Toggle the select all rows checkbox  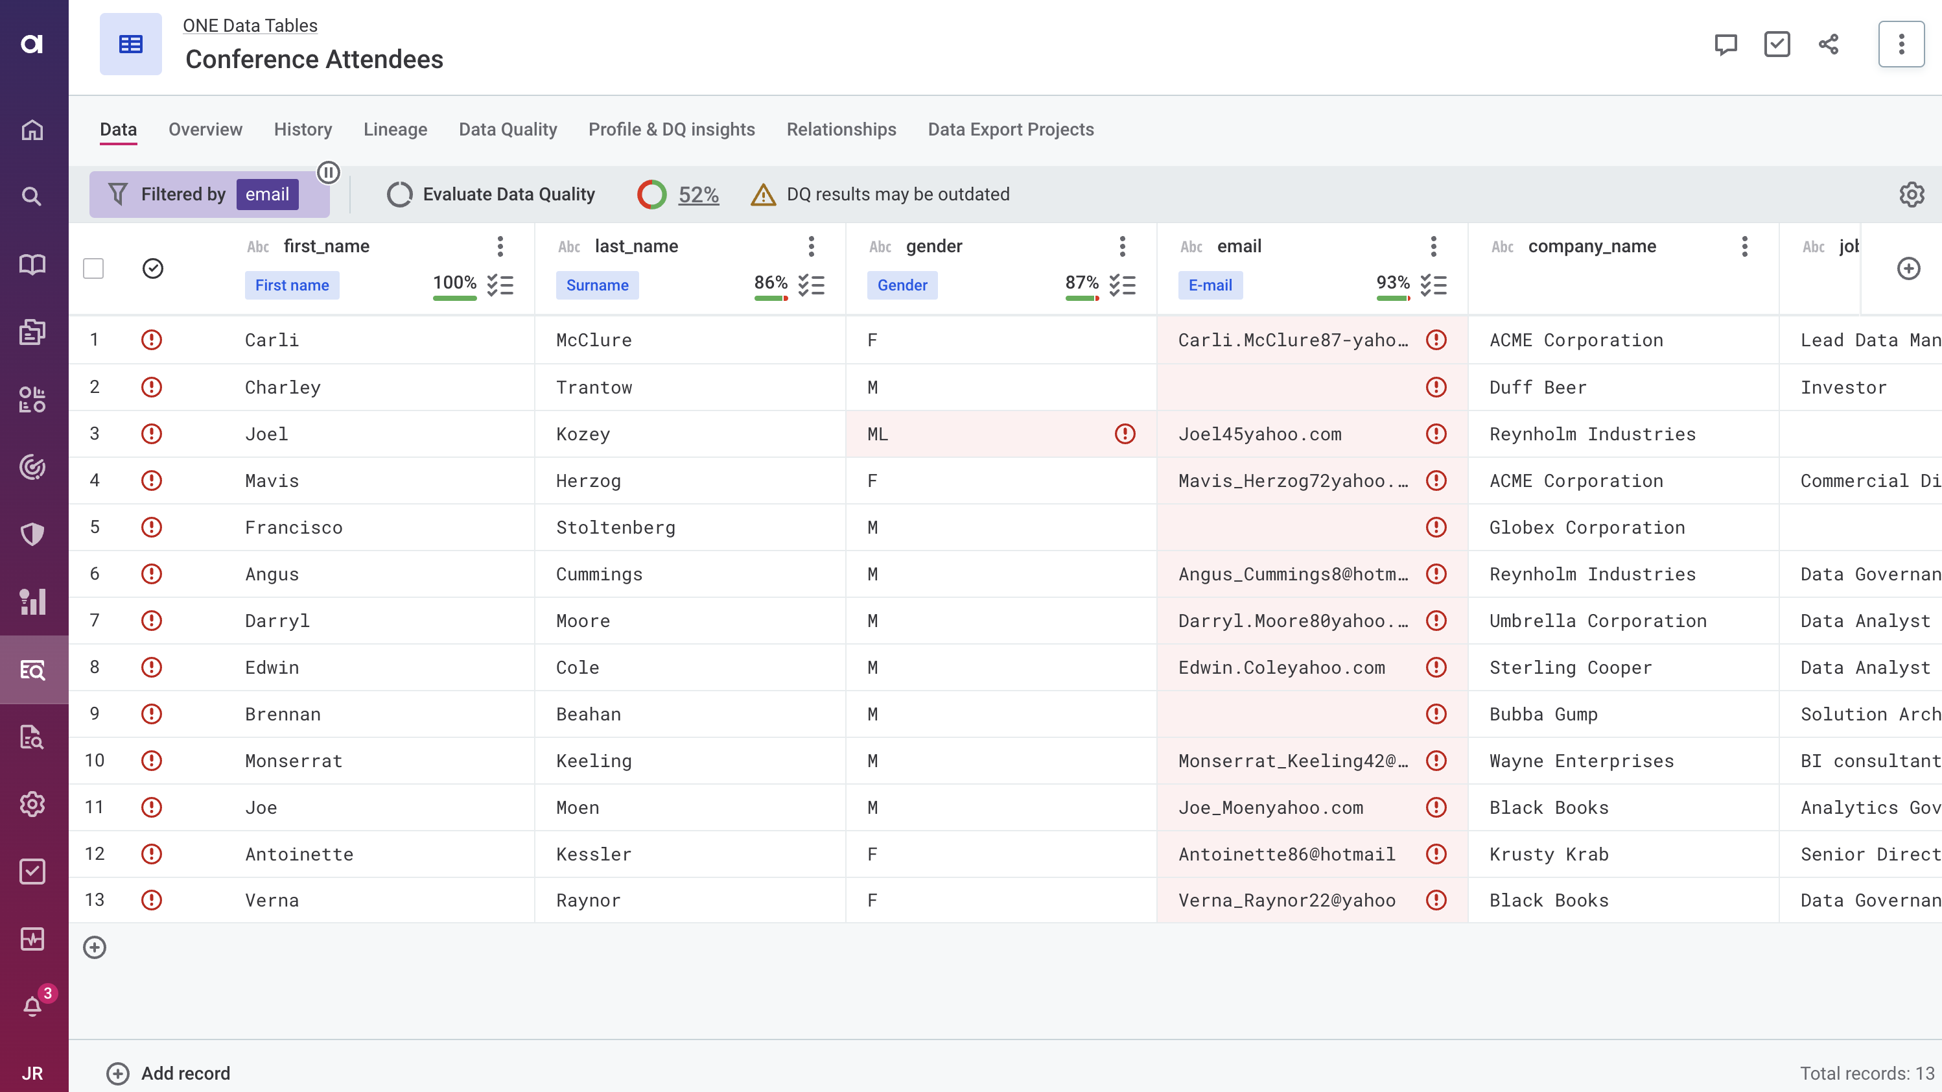pyautogui.click(x=93, y=268)
